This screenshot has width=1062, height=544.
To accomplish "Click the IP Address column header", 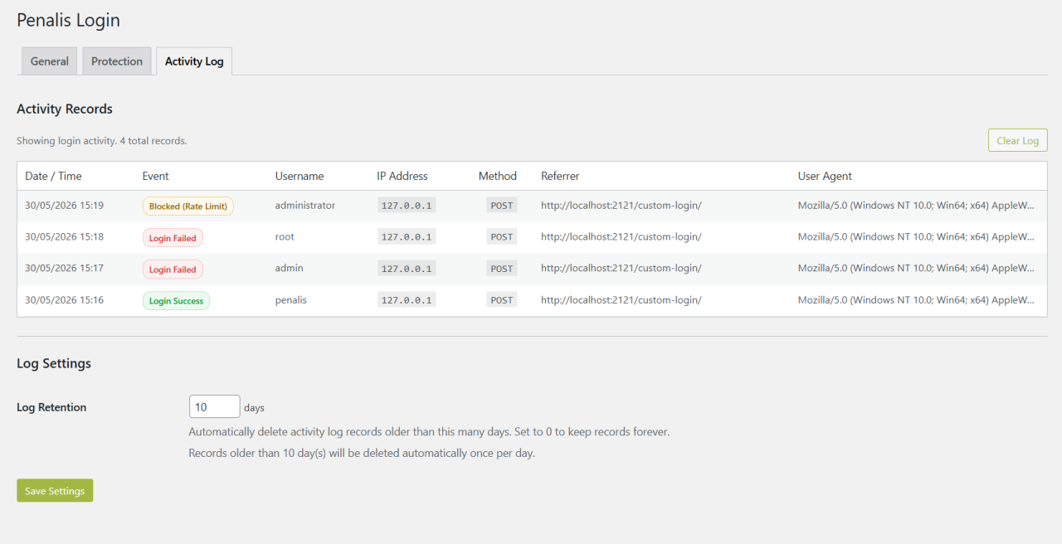I will 402,176.
